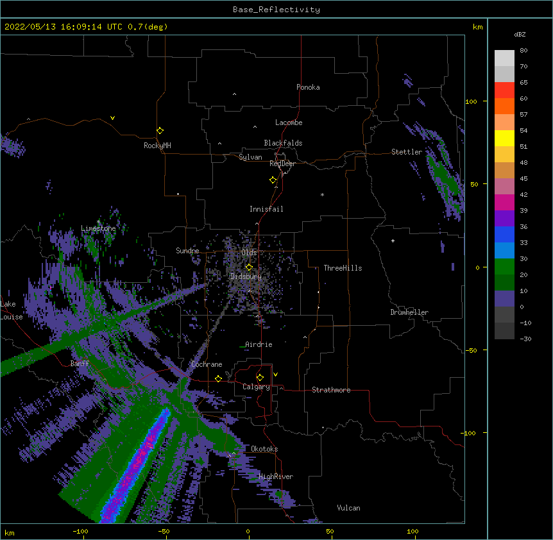Image resolution: width=553 pixels, height=540 pixels.
Task: Click the bright yellow 51-54 dBZ legend swatch
Action: pyautogui.click(x=504, y=138)
